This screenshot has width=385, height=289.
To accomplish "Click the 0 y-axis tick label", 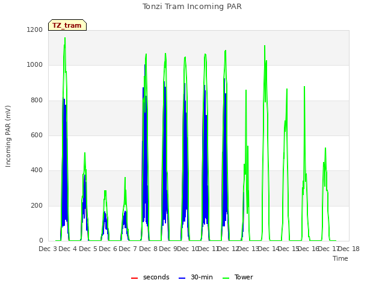I will 41,241.
